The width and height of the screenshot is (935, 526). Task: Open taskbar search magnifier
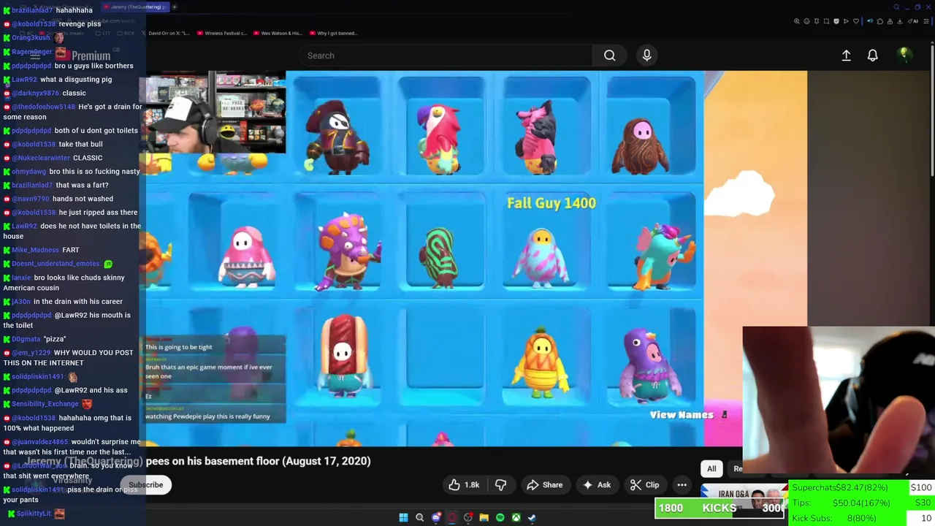[419, 517]
